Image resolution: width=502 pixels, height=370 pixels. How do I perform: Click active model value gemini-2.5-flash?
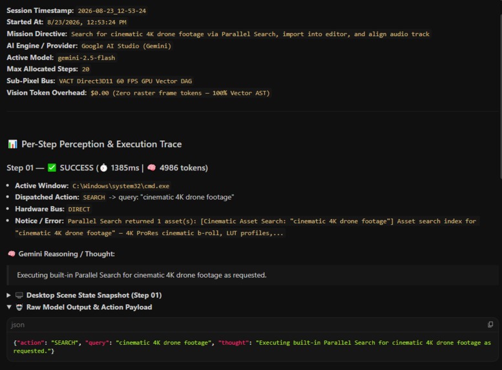(x=86, y=58)
